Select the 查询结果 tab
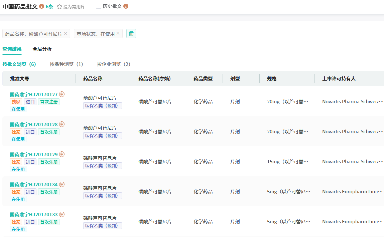This screenshot has height=237, width=384. [12, 49]
